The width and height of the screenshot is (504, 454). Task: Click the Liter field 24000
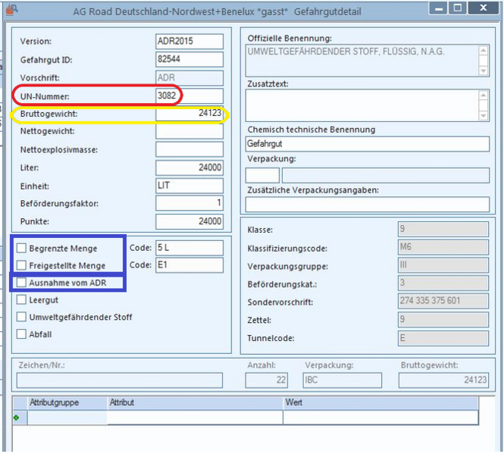pos(189,168)
